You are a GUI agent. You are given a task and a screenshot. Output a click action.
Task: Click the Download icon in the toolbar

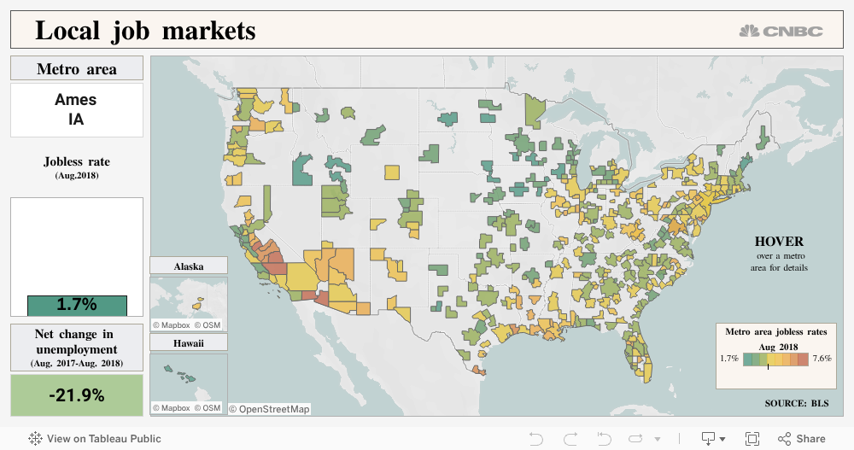708,439
